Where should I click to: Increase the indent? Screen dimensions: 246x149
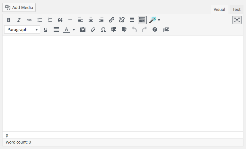click(124, 29)
